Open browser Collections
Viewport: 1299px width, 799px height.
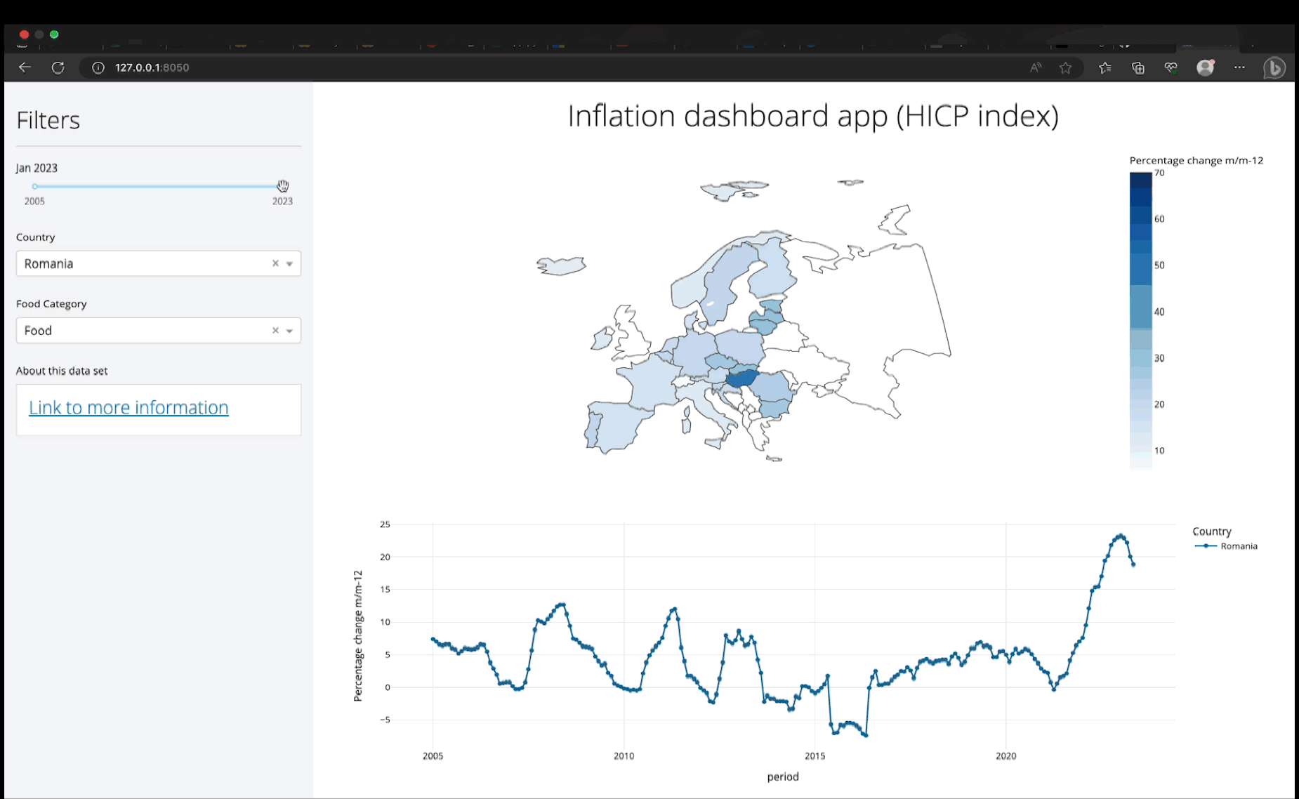click(1138, 67)
